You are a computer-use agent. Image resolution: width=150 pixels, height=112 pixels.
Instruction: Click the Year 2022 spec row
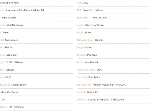tap(114, 3)
